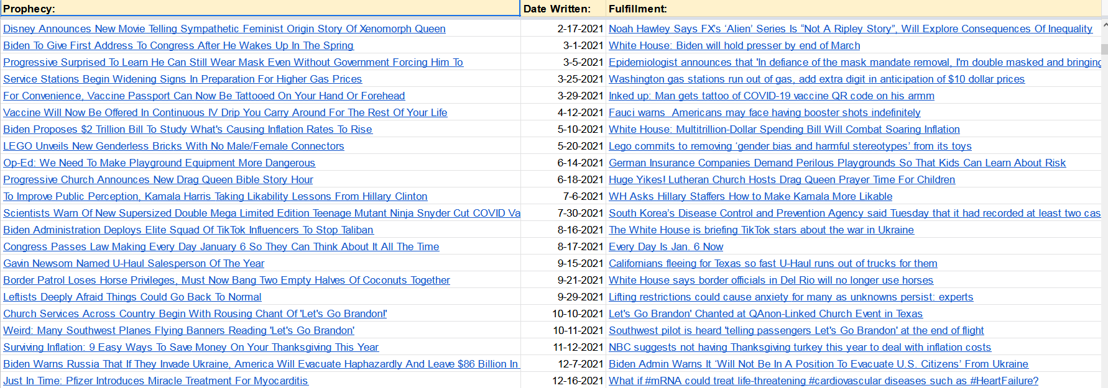Click the vertical scrollbar thumb
The height and width of the screenshot is (388, 1108).
click(1104, 50)
